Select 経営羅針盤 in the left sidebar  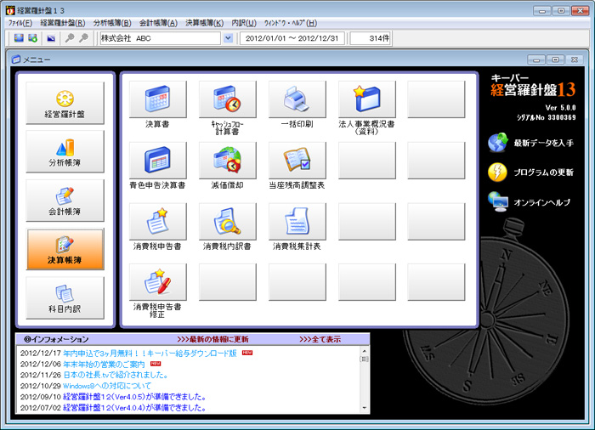65,103
